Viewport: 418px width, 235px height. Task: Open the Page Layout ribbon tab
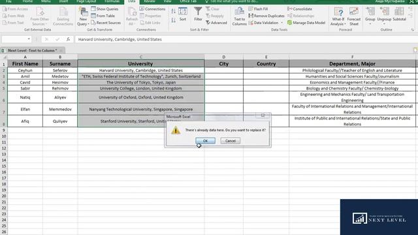86,1
